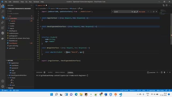The image size is (172, 97).
Task: Click the synchronize changes icon in status bar
Action: click(10, 90)
